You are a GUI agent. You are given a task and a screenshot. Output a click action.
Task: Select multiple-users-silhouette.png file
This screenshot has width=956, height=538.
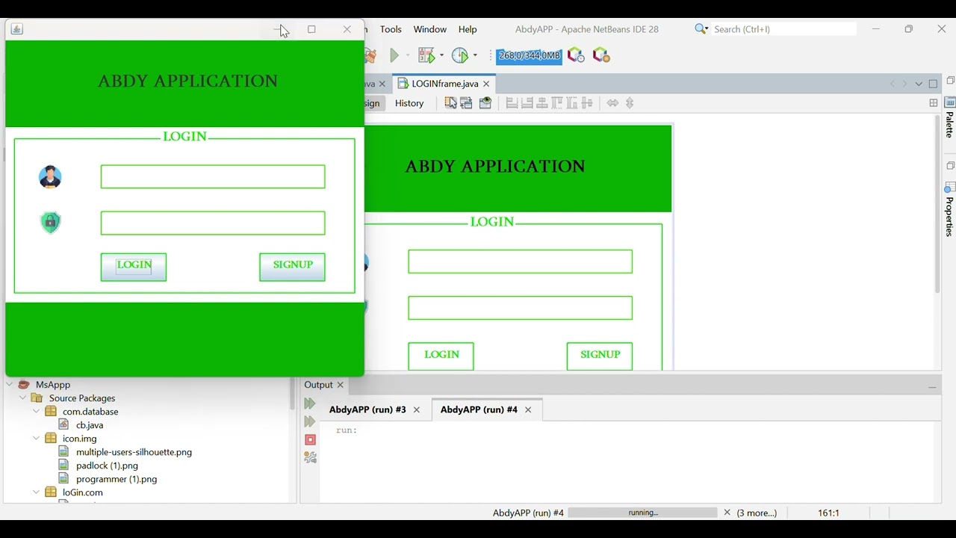click(134, 452)
